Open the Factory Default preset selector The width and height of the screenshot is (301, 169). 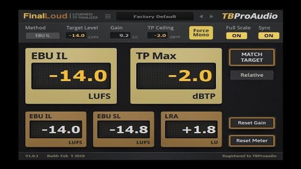pos(155,16)
